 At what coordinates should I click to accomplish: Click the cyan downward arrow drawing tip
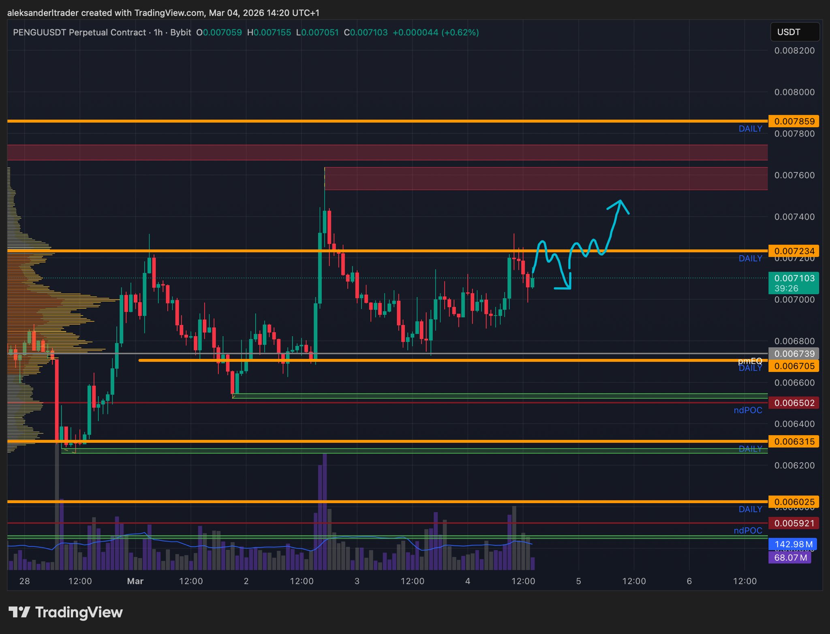tap(569, 288)
